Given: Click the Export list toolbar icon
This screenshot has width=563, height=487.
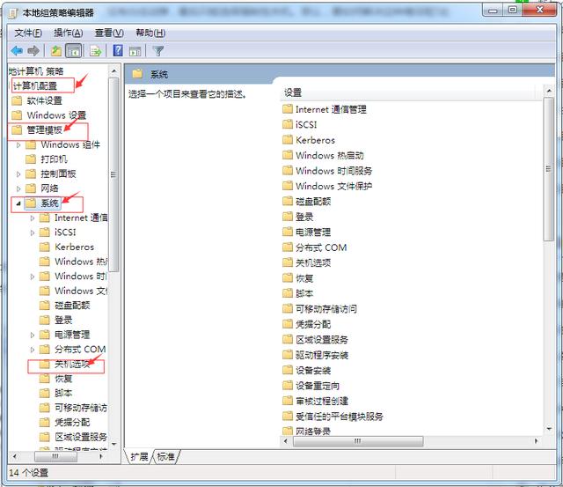Looking at the screenshot, I should [95, 51].
